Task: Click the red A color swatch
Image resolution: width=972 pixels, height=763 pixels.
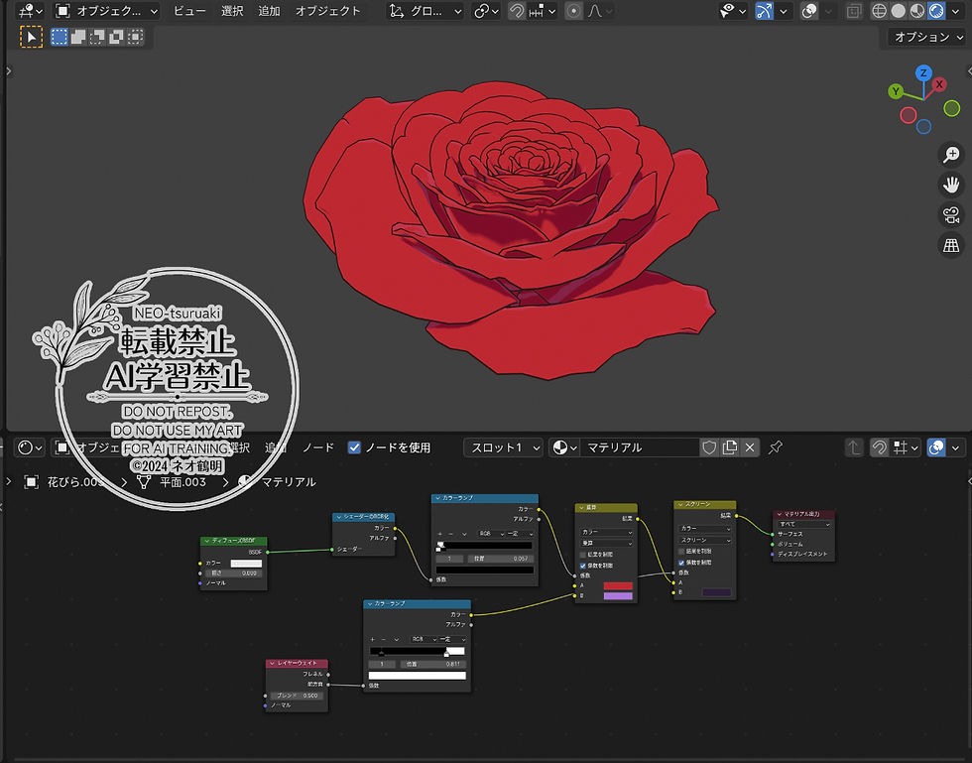Action: 617,585
